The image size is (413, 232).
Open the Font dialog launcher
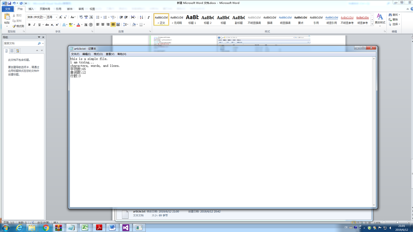pos(92,31)
